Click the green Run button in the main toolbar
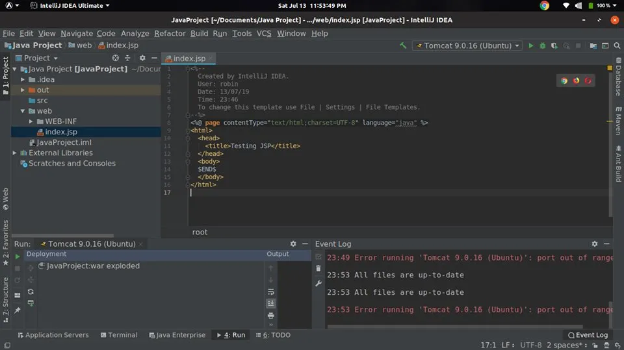624x350 pixels. 530,46
